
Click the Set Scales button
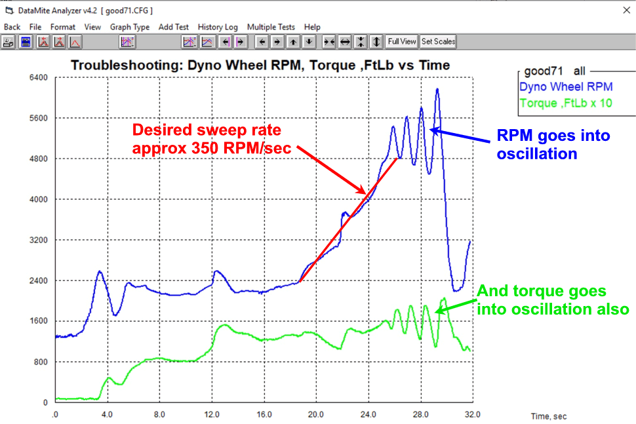pyautogui.click(x=438, y=42)
